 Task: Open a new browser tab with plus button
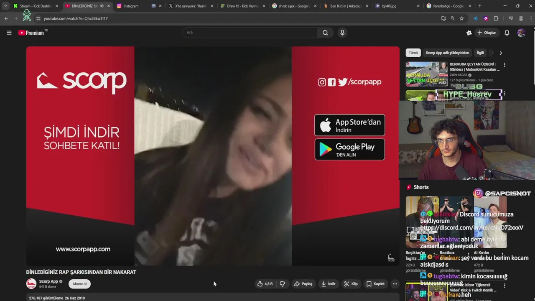479,6
